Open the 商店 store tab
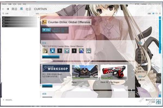Screen dimensions: 163x108 coord(14,9)
